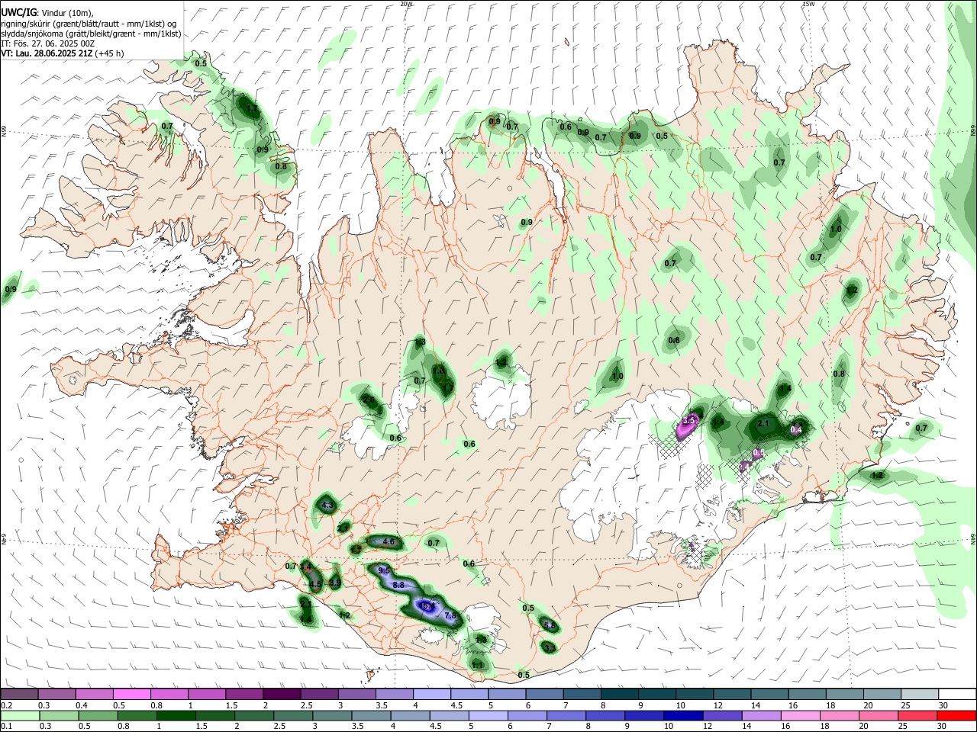Click the pink lower legend swatch between 16 and 18
Image resolution: width=977 pixels, height=732 pixels.
pyautogui.click(x=801, y=715)
